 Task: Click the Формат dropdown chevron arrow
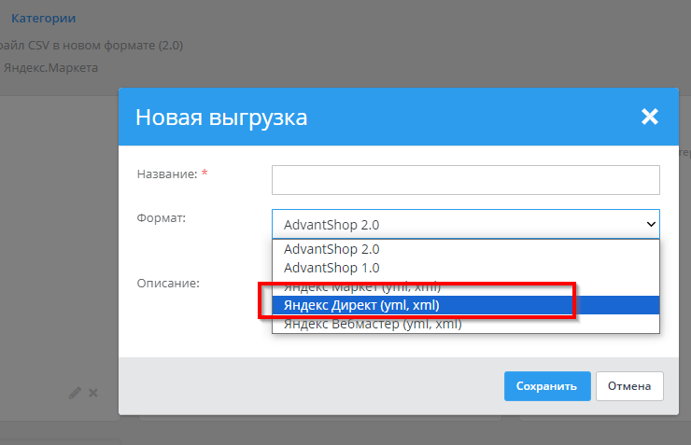tap(651, 225)
